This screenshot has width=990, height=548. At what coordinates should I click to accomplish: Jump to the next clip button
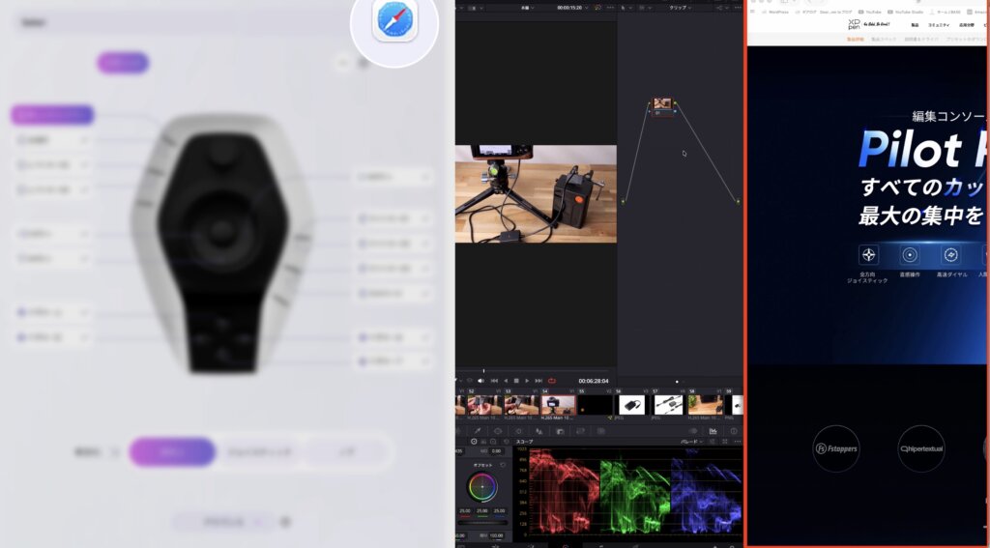tap(539, 381)
